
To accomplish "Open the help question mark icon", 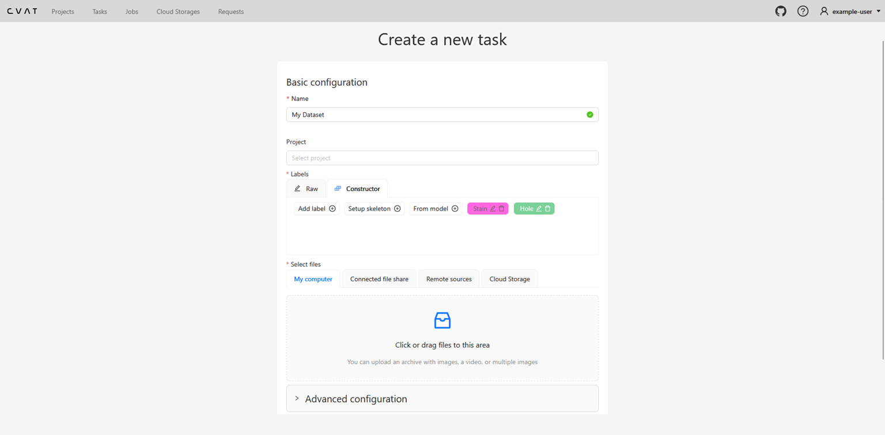I will pyautogui.click(x=803, y=11).
